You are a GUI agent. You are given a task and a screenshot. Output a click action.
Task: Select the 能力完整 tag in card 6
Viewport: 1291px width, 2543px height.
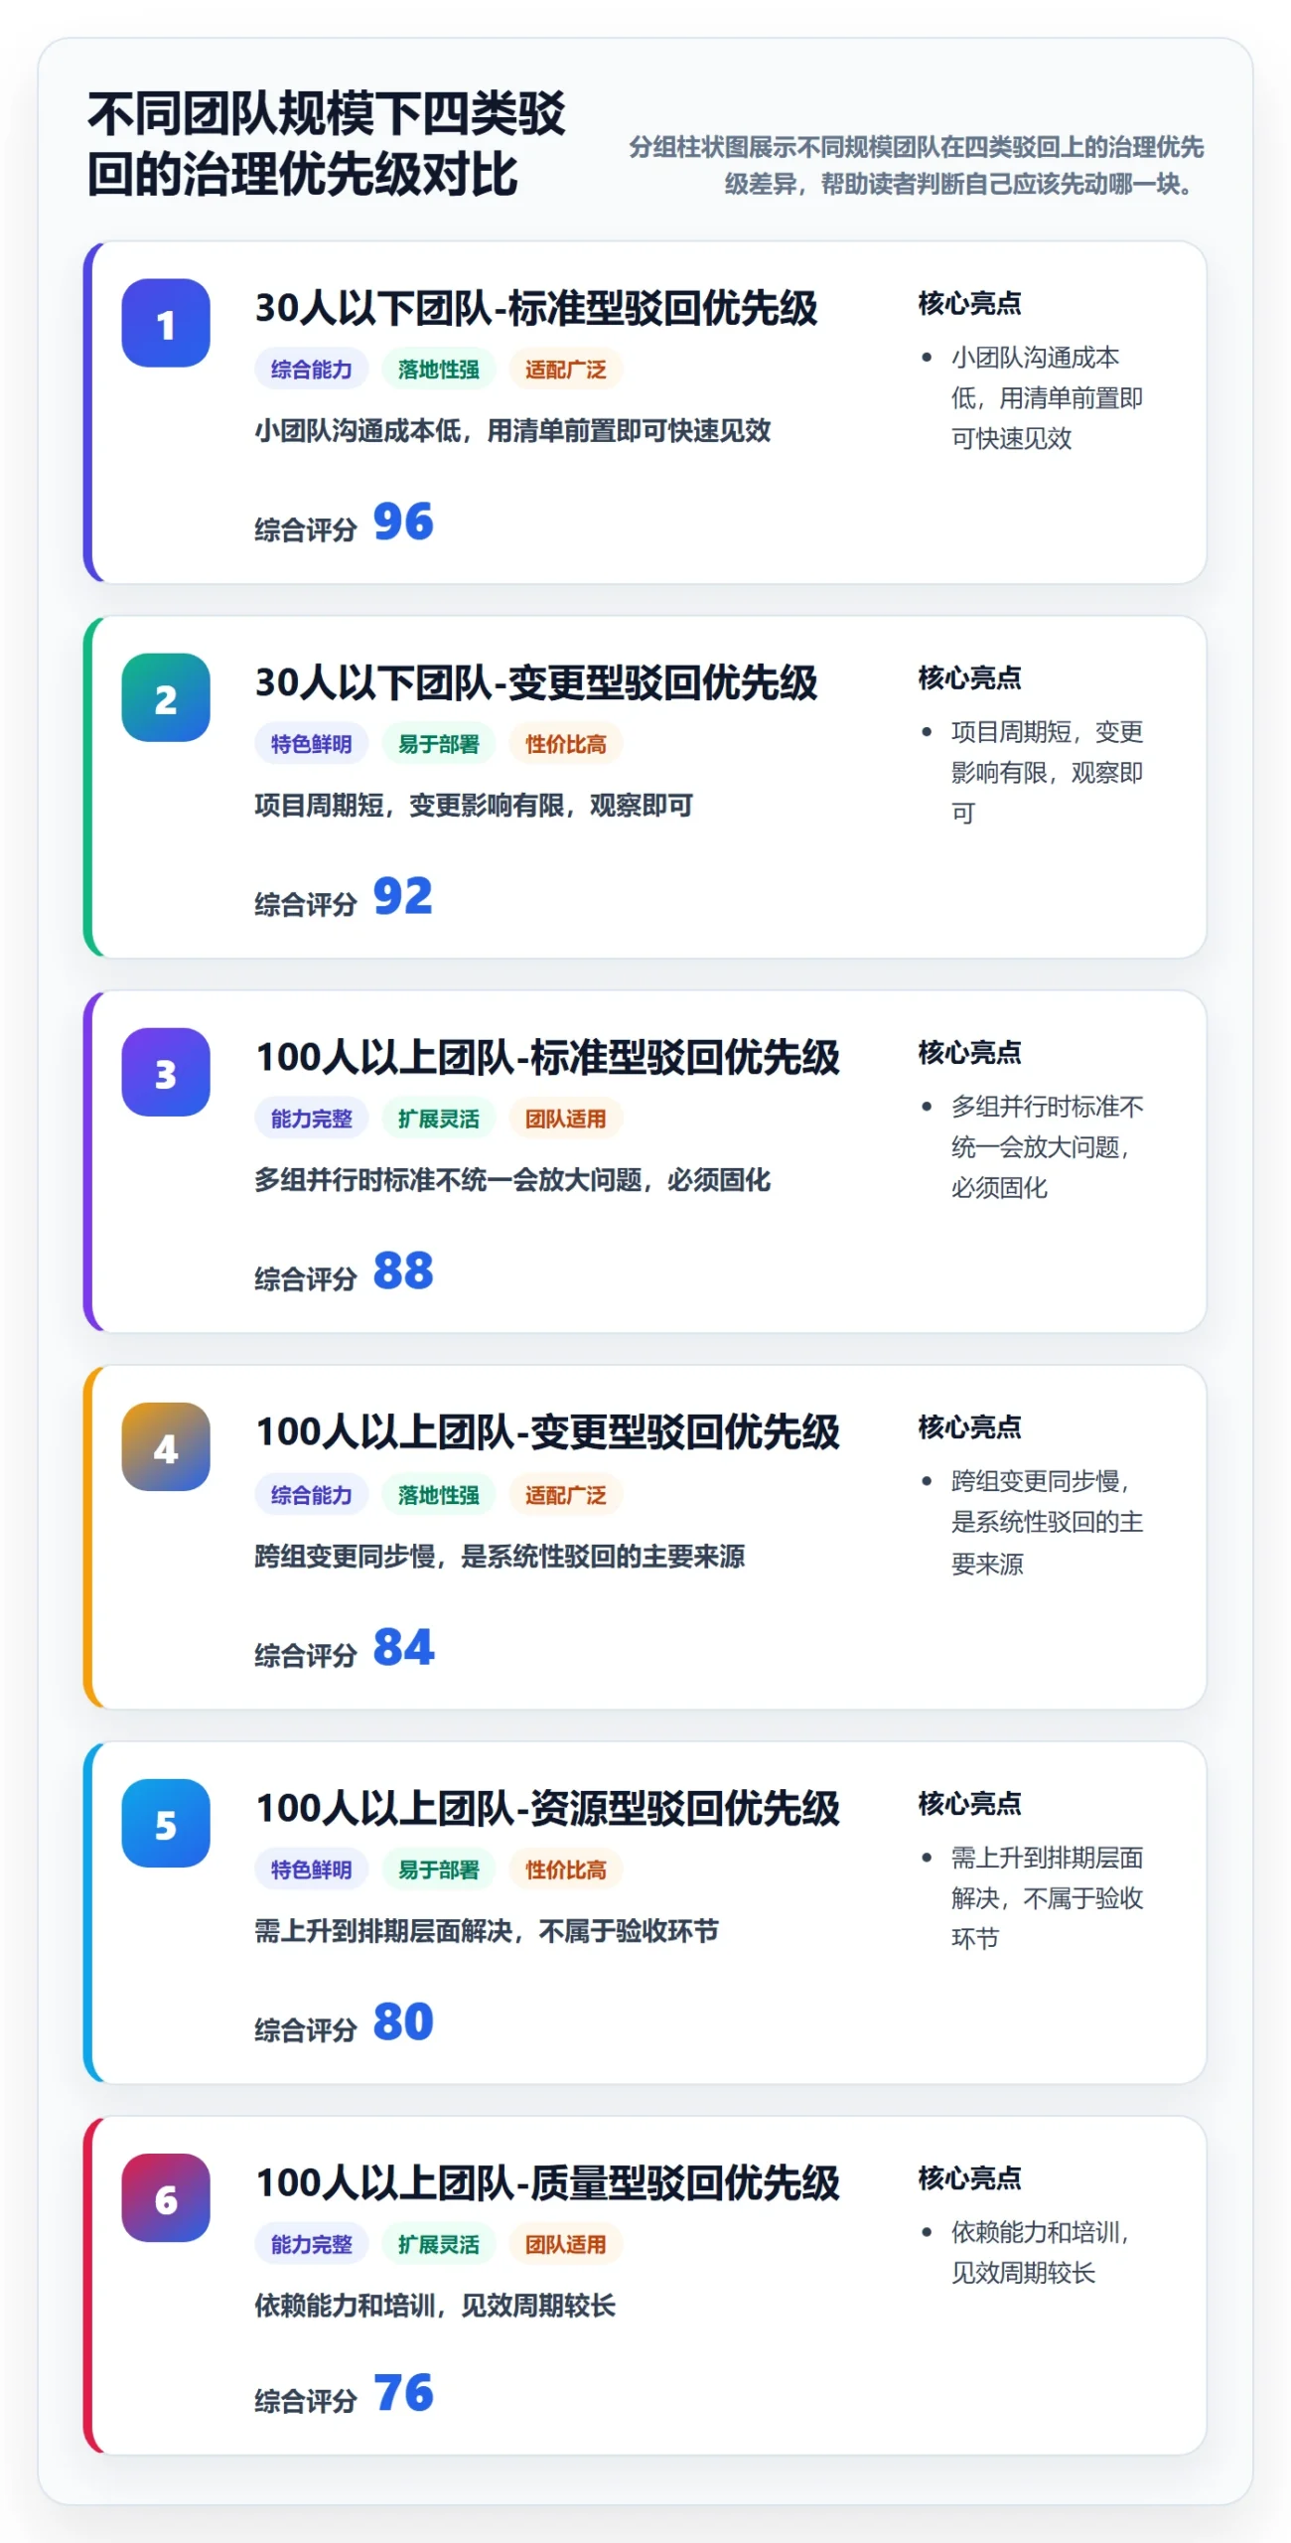coord(312,2243)
